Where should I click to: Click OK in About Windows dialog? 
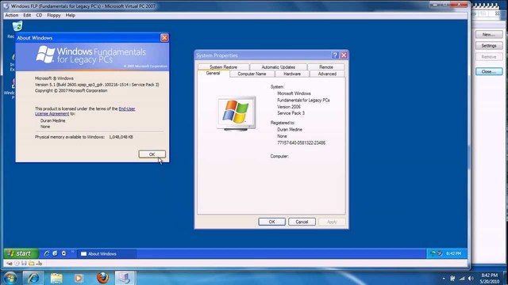(152, 154)
